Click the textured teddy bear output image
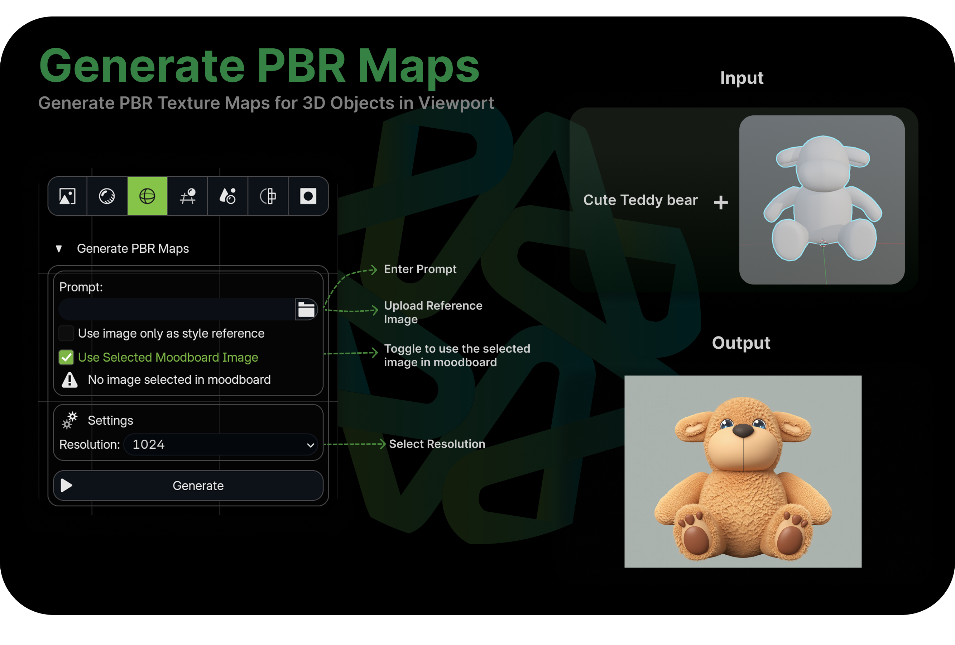 [743, 471]
